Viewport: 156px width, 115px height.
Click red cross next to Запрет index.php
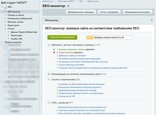(x=54, y=53)
